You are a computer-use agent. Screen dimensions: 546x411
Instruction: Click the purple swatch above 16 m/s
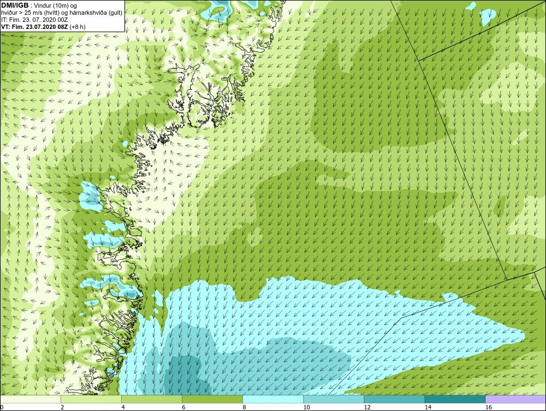click(x=515, y=399)
